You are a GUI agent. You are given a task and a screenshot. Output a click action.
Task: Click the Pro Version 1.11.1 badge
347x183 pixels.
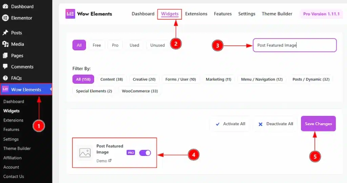pyautogui.click(x=321, y=14)
